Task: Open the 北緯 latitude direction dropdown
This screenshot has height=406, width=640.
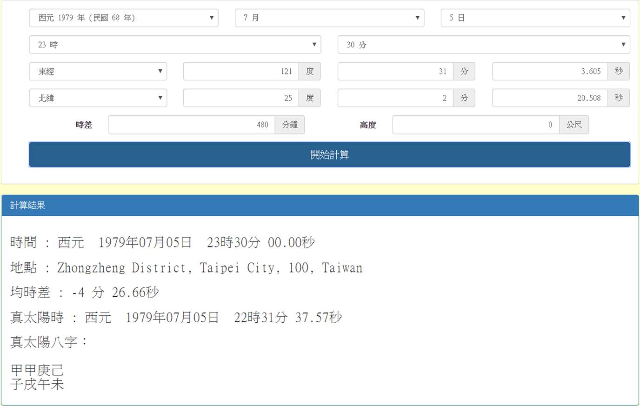Action: pos(98,98)
